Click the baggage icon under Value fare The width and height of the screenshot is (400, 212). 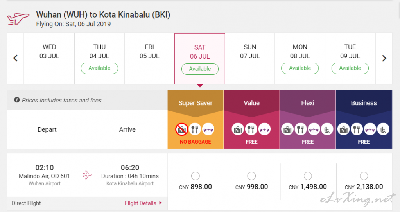(x=238, y=129)
